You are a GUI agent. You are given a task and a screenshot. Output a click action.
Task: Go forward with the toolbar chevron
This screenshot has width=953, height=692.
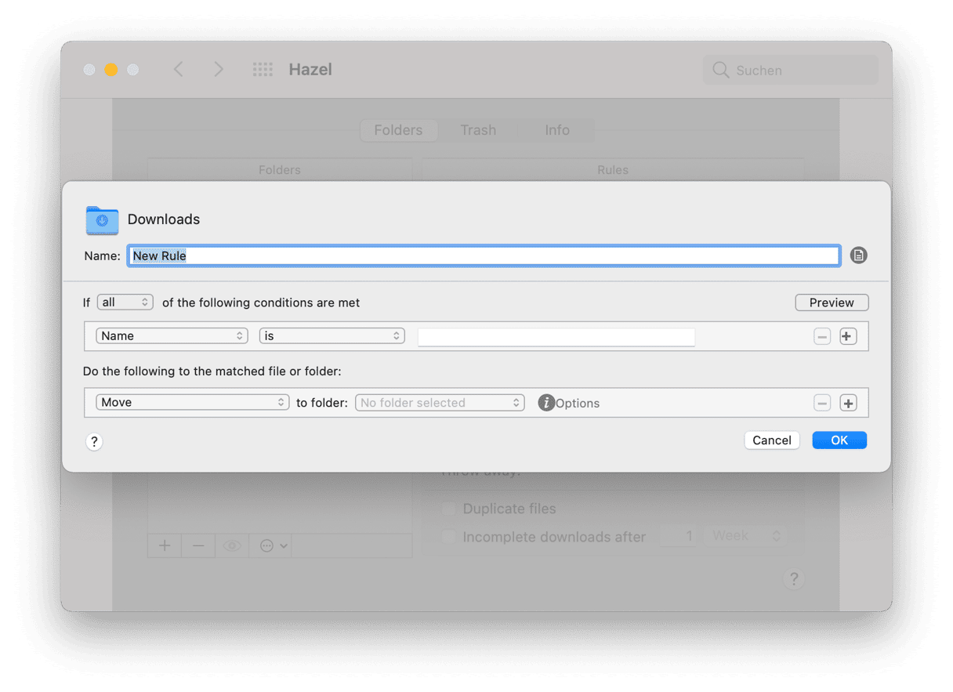(x=219, y=70)
